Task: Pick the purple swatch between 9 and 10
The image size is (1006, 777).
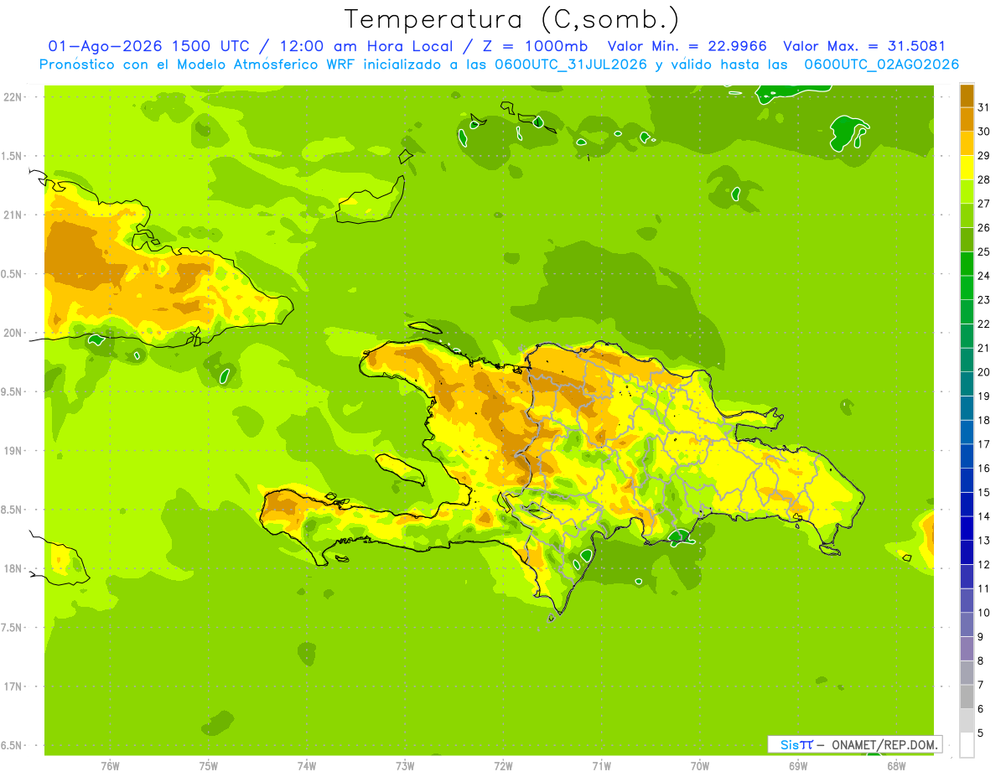Action: pyautogui.click(x=967, y=625)
